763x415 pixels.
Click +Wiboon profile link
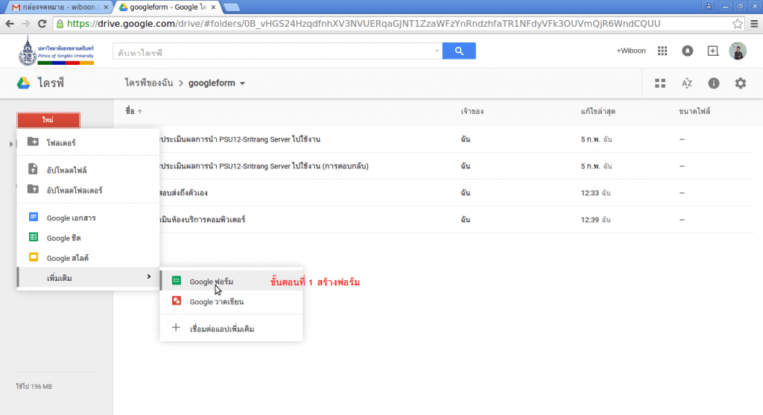pos(630,51)
